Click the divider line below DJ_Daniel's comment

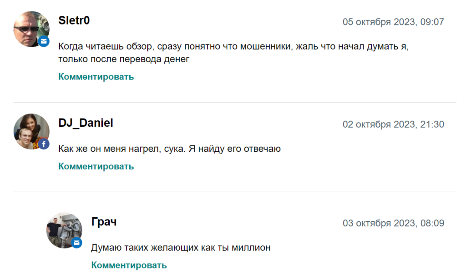point(235,192)
